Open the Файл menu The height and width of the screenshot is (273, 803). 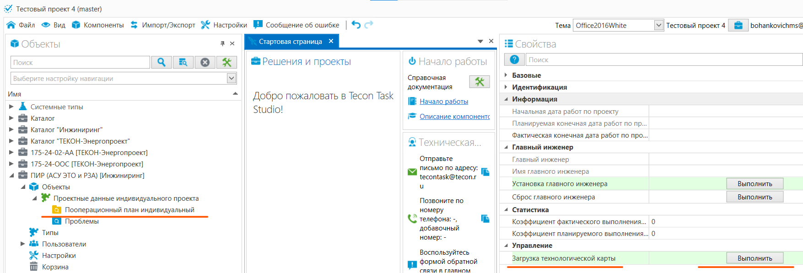coord(21,25)
